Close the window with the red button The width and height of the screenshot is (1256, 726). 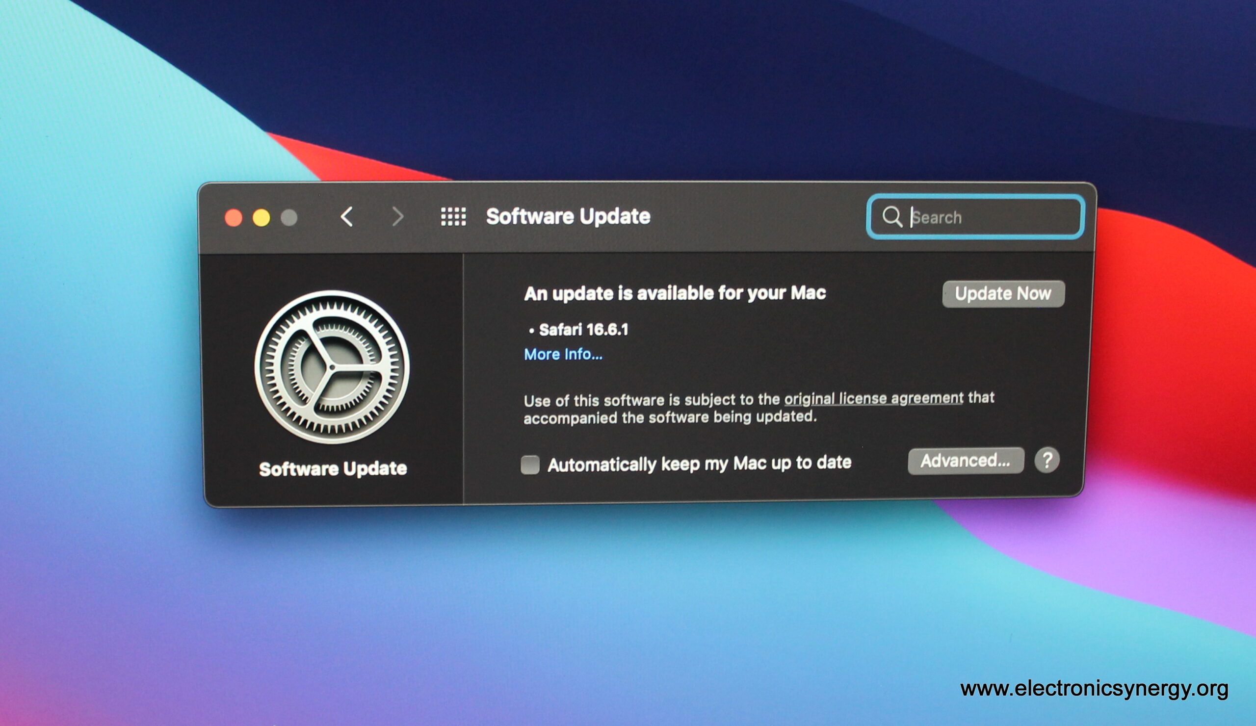click(233, 218)
